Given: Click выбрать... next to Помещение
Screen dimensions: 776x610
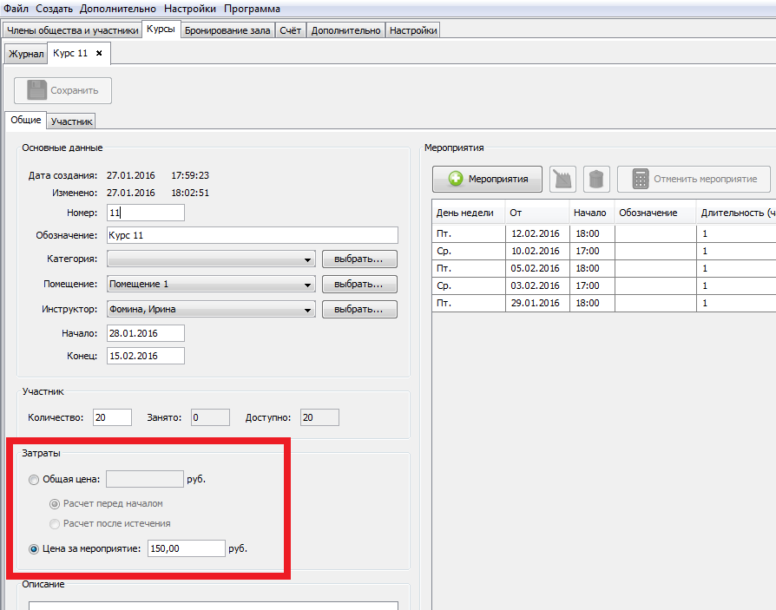Looking at the screenshot, I should click(x=359, y=284).
